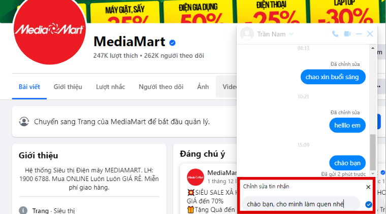Image resolution: width=386 pixels, height=214 pixels.
Task: Select the 'chào bạn' message bubble
Action: click(x=347, y=163)
